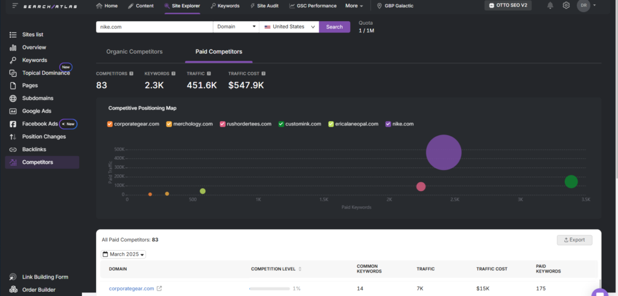
Task: Open the chat widget bubble
Action: (600, 293)
